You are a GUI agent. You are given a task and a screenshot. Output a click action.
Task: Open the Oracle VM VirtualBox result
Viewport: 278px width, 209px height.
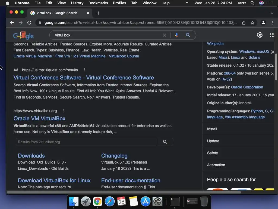tap(39, 118)
